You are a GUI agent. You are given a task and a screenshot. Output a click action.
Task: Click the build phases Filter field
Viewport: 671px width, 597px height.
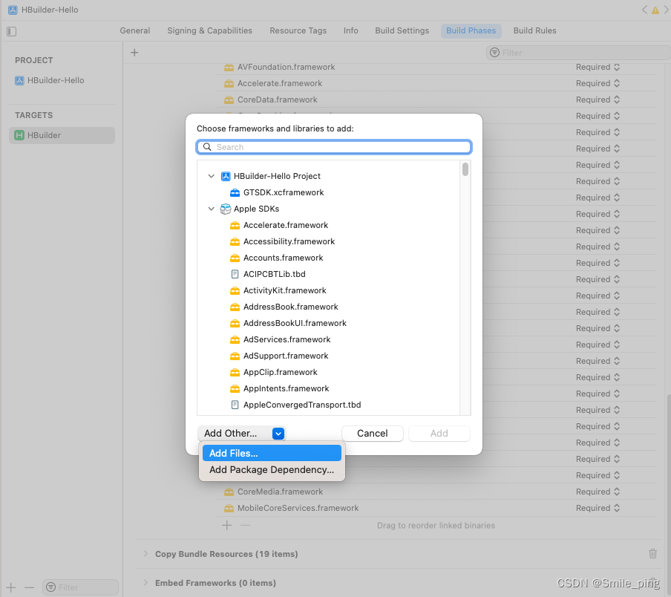pyautogui.click(x=578, y=53)
